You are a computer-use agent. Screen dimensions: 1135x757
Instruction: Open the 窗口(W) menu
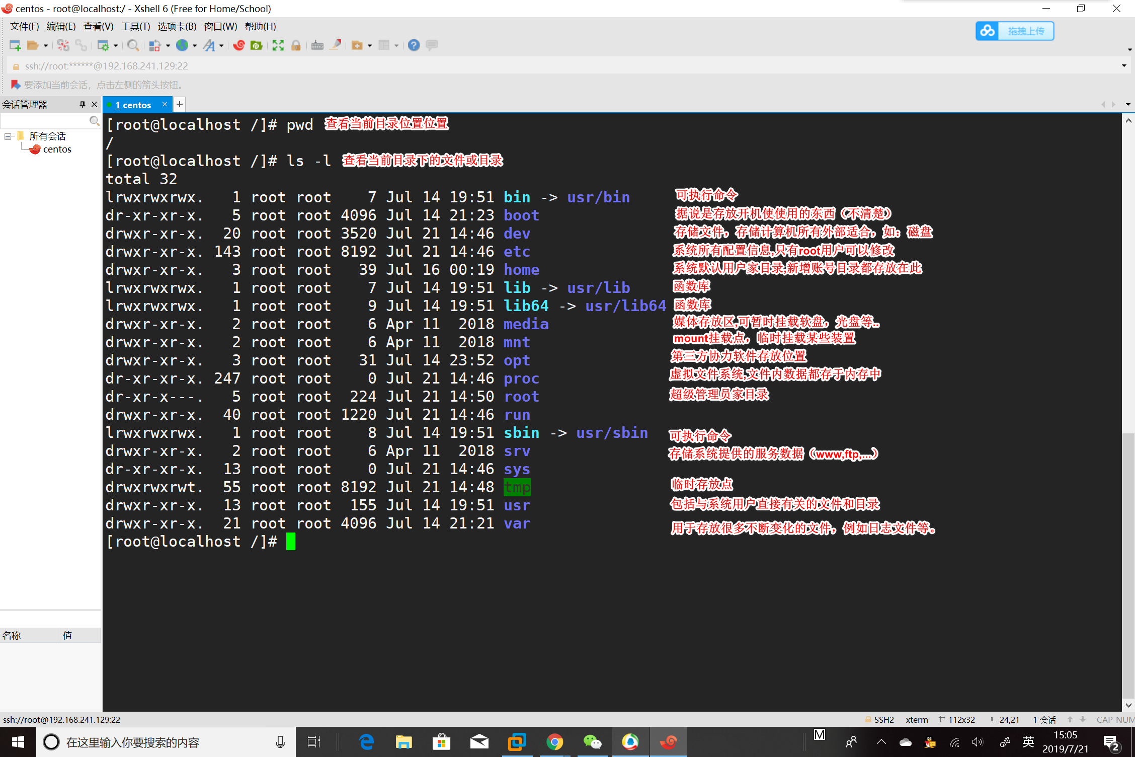click(x=220, y=27)
